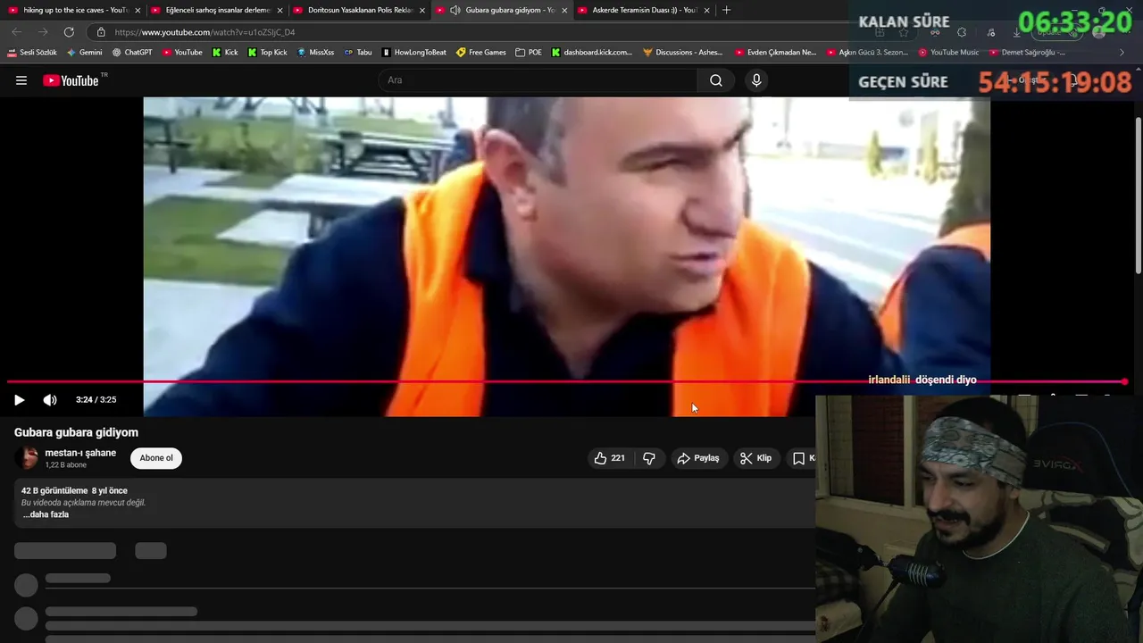Open the mestan-ı şahane channel name link
The height and width of the screenshot is (643, 1143).
coord(80,453)
